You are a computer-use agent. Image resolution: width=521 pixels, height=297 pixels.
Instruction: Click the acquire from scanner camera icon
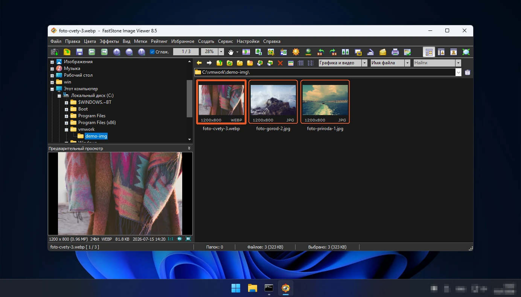tap(55, 52)
